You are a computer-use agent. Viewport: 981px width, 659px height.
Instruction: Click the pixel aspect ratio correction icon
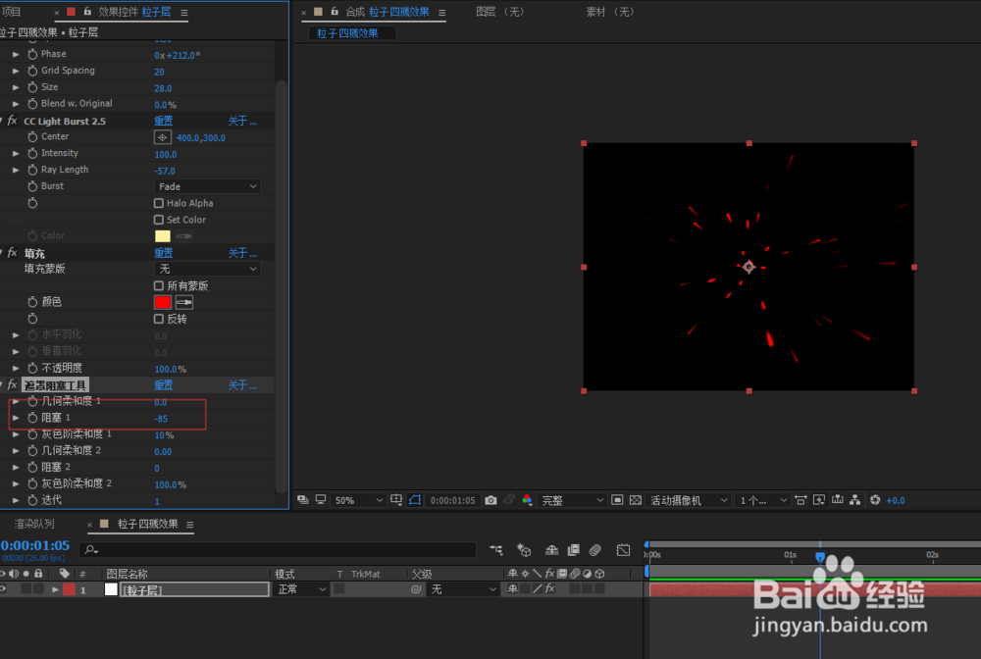(800, 500)
